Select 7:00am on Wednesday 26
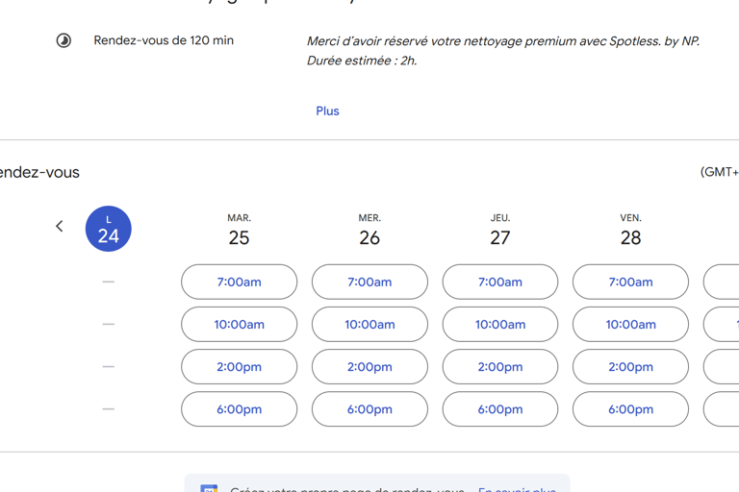 point(369,282)
